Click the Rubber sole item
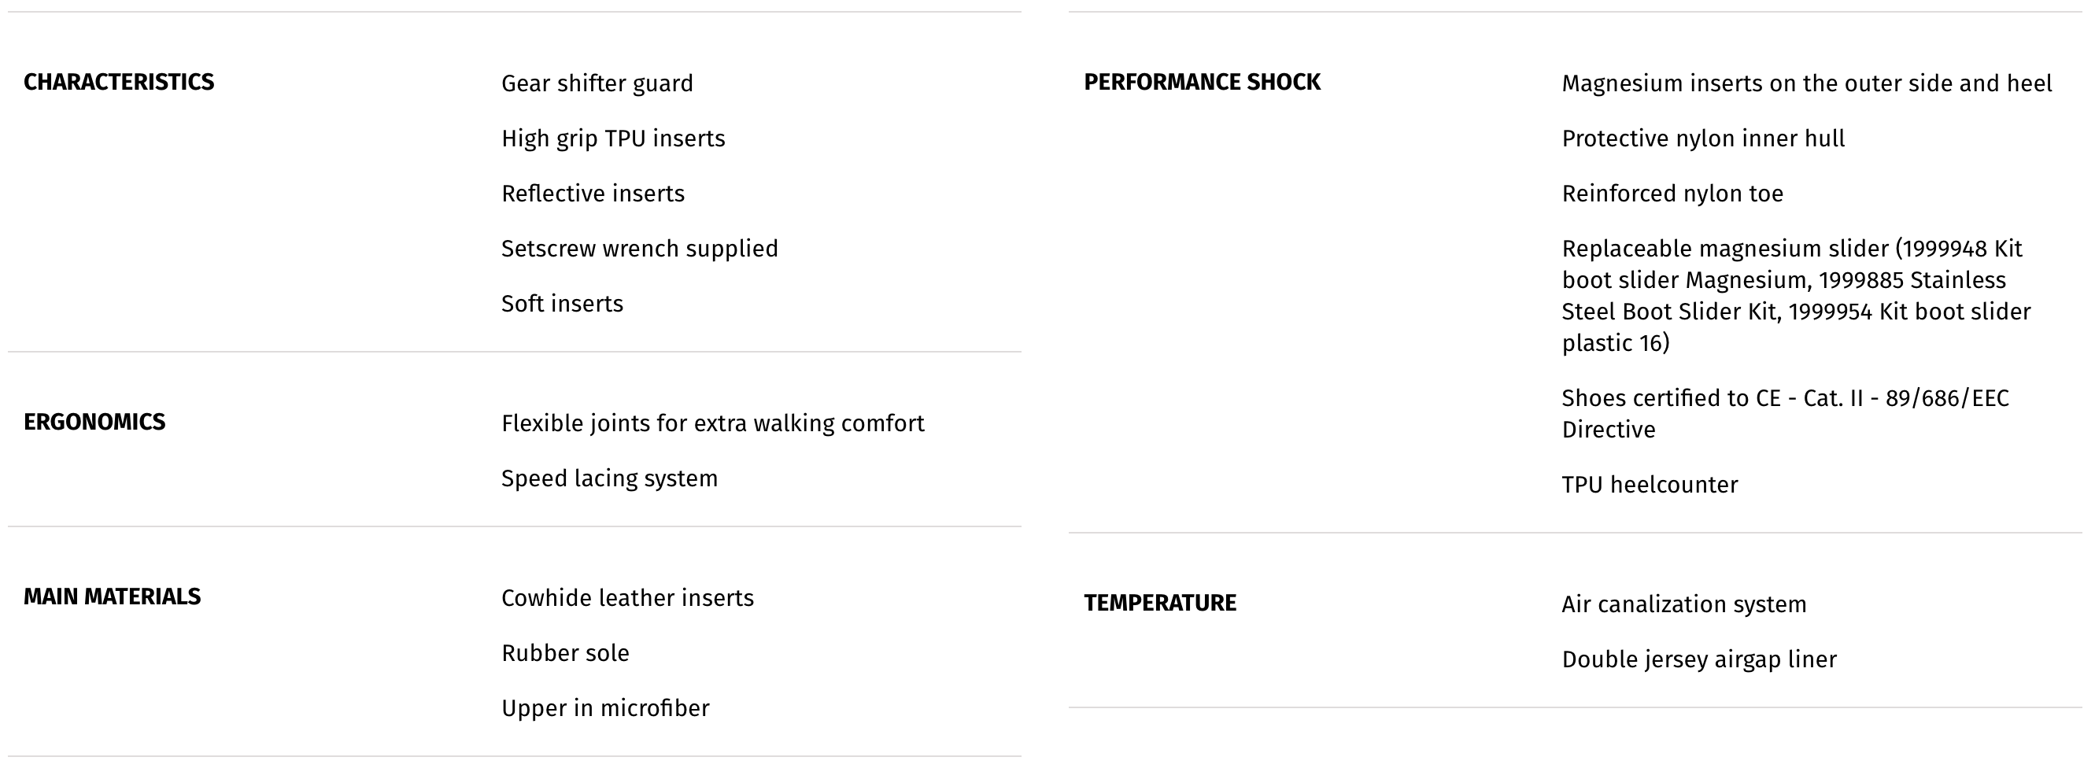Viewport: 2095px width, 768px height. click(565, 653)
